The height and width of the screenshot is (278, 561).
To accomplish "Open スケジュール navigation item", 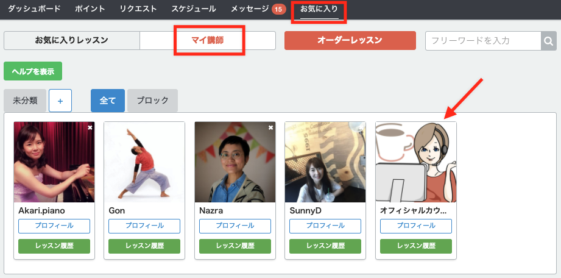I will (194, 9).
